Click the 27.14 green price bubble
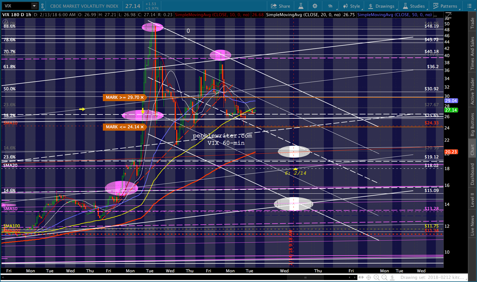 click(x=451, y=110)
